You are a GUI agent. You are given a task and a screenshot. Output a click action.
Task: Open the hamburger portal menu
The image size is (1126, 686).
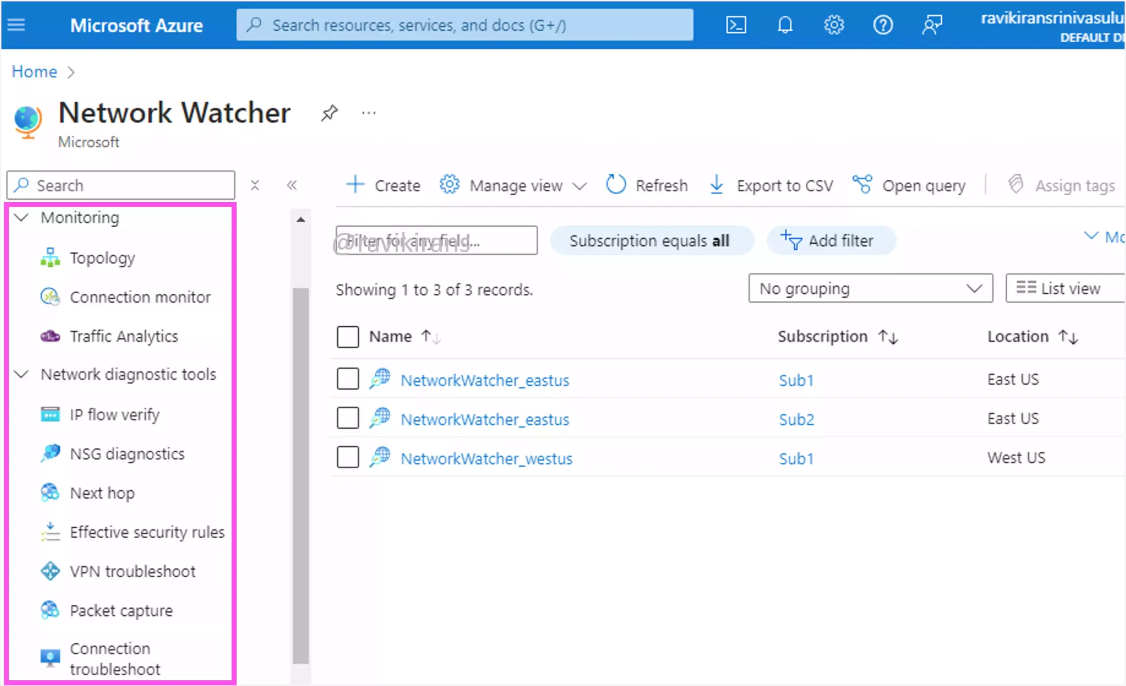(16, 25)
